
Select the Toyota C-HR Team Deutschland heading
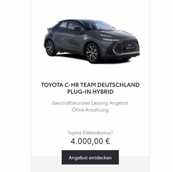click(90, 85)
